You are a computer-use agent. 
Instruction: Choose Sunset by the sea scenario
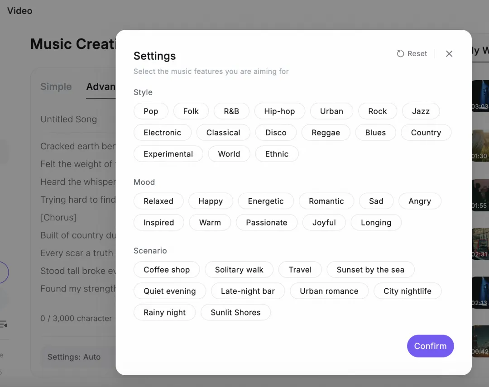370,269
